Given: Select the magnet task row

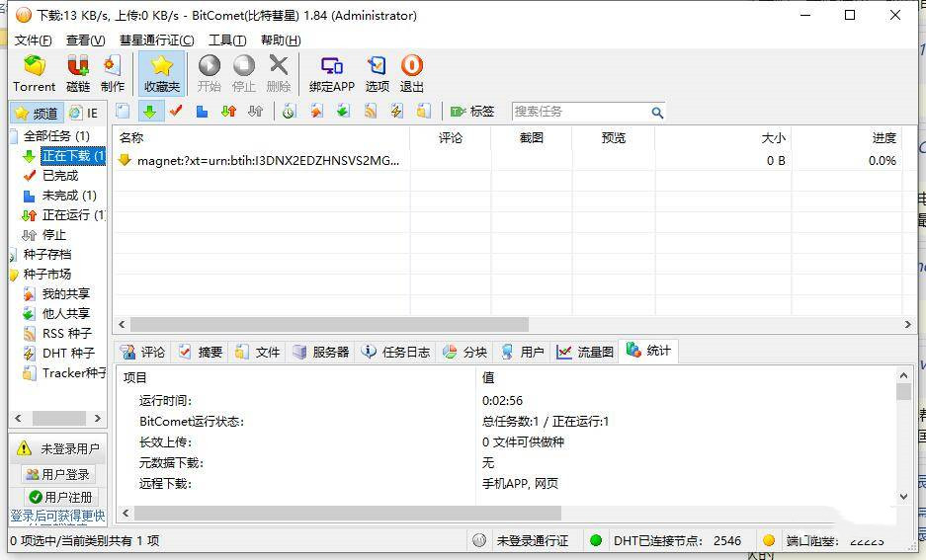Looking at the screenshot, I should (508, 161).
